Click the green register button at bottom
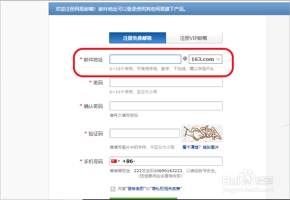The height and width of the screenshot is (200, 290). (x=143, y=199)
